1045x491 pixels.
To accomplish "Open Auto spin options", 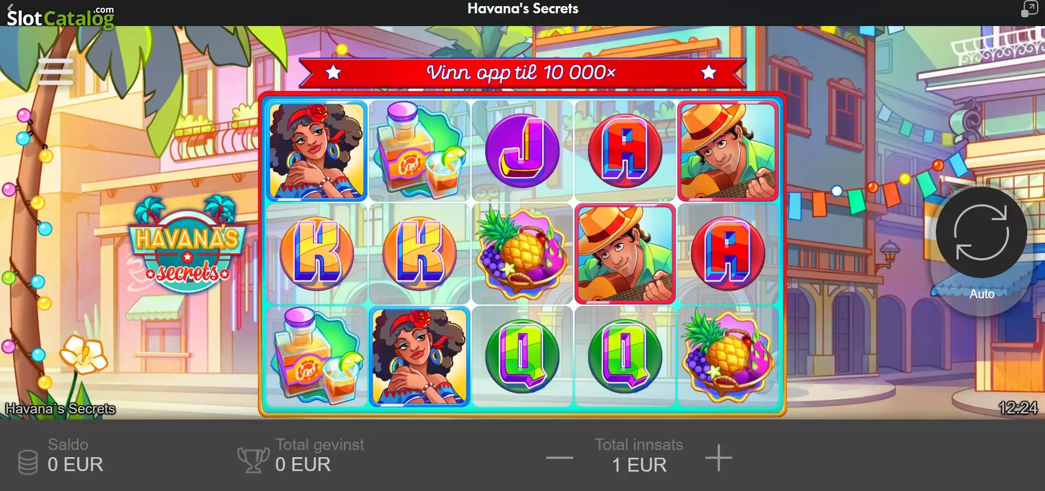I will 982,294.
